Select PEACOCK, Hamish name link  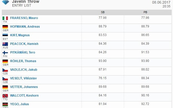tap(24, 44)
